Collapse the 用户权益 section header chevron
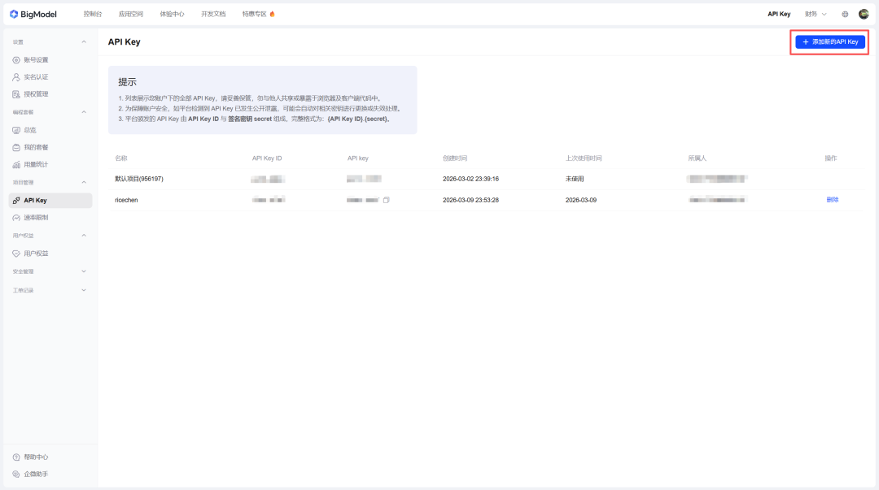Image resolution: width=879 pixels, height=490 pixels. coord(84,235)
